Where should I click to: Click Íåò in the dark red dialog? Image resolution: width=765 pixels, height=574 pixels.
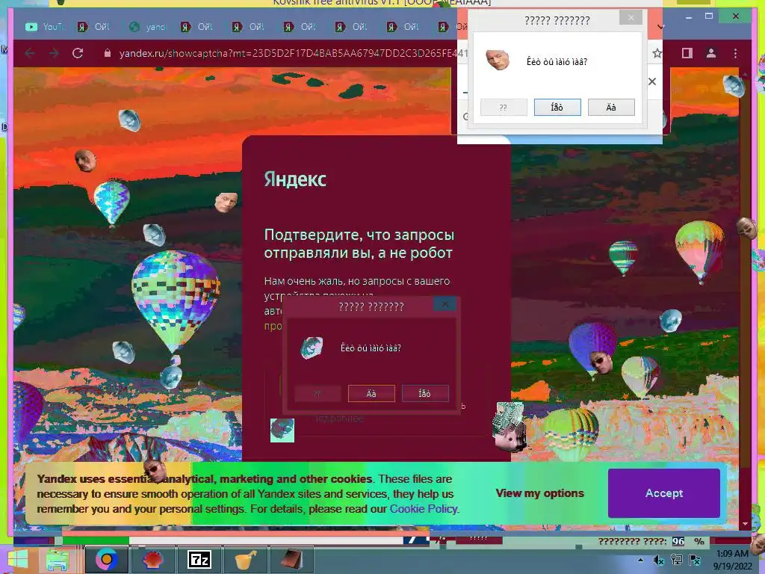point(425,393)
